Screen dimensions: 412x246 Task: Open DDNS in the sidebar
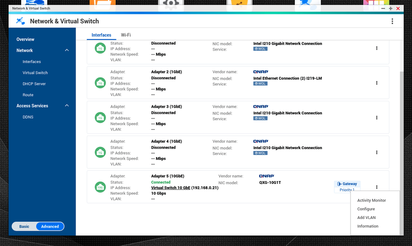[28, 117]
